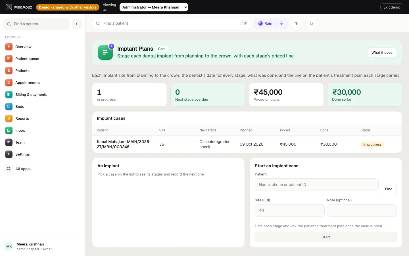The image size is (409, 256).
Task: Open the Patient queue menu item
Action: click(43, 59)
